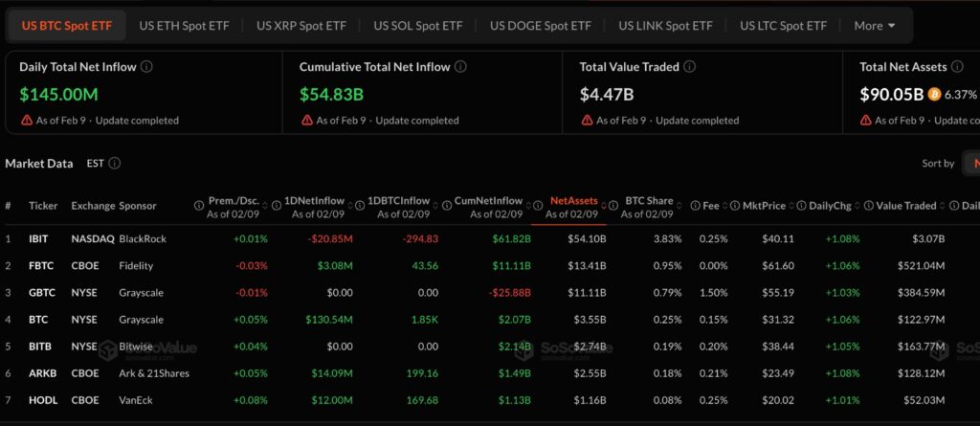This screenshot has width=980, height=426.
Task: Select the US BTC Spot ETF tab
Action: pyautogui.click(x=67, y=26)
